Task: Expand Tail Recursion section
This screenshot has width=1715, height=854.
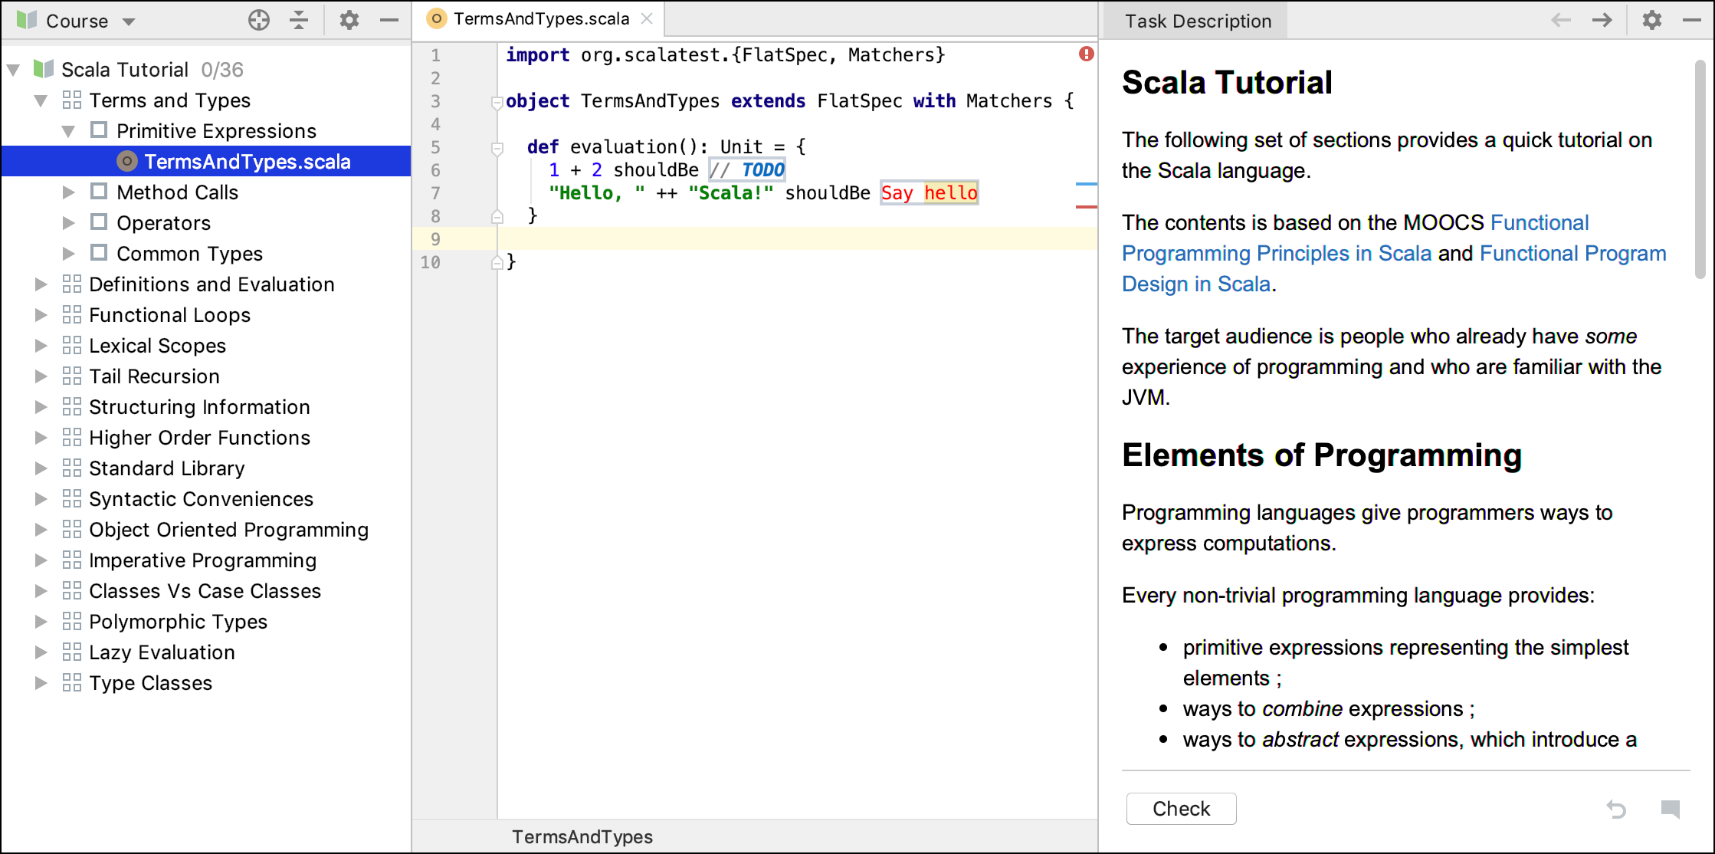Action: 41,376
